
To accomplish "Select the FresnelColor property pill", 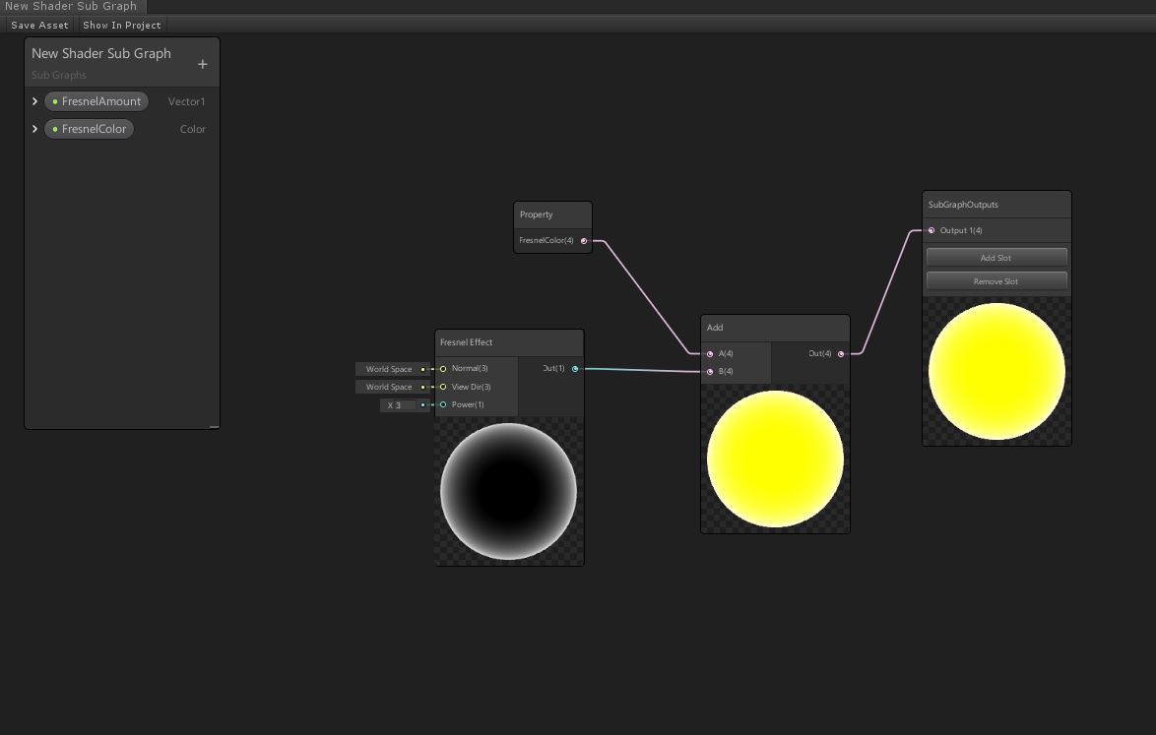I will click(90, 129).
